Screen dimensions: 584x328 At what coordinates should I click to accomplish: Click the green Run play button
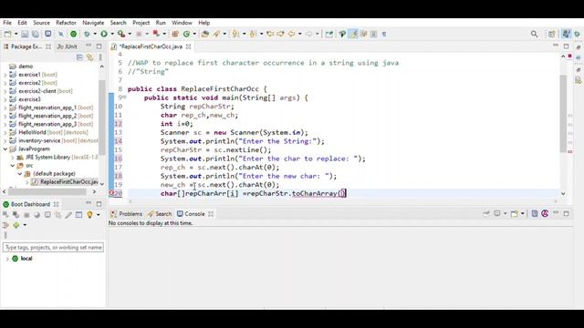104,34
